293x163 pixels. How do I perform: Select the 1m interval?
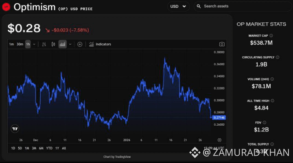click(x=11, y=44)
